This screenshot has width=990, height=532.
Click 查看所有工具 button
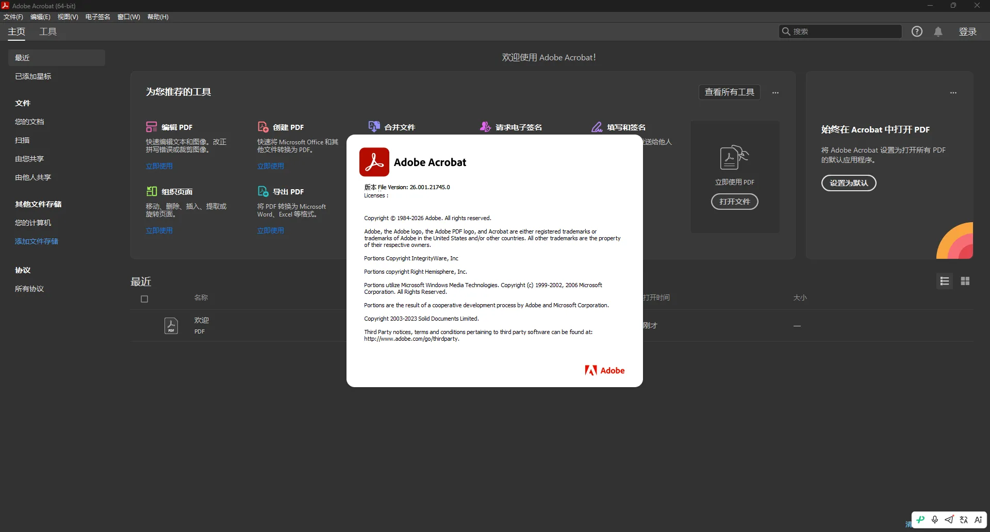pyautogui.click(x=729, y=92)
